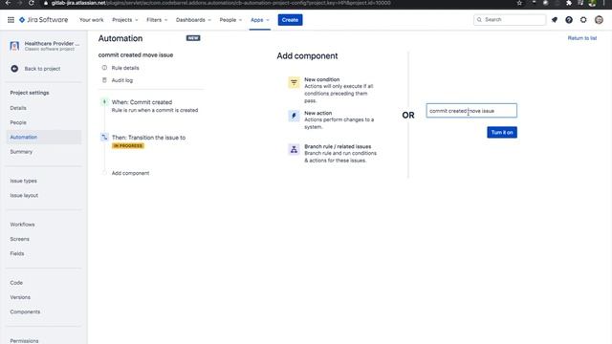
Task: Open the user profile avatar
Action: [599, 20]
